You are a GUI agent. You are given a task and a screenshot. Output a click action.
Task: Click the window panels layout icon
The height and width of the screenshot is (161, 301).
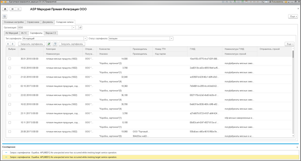click(266, 2)
